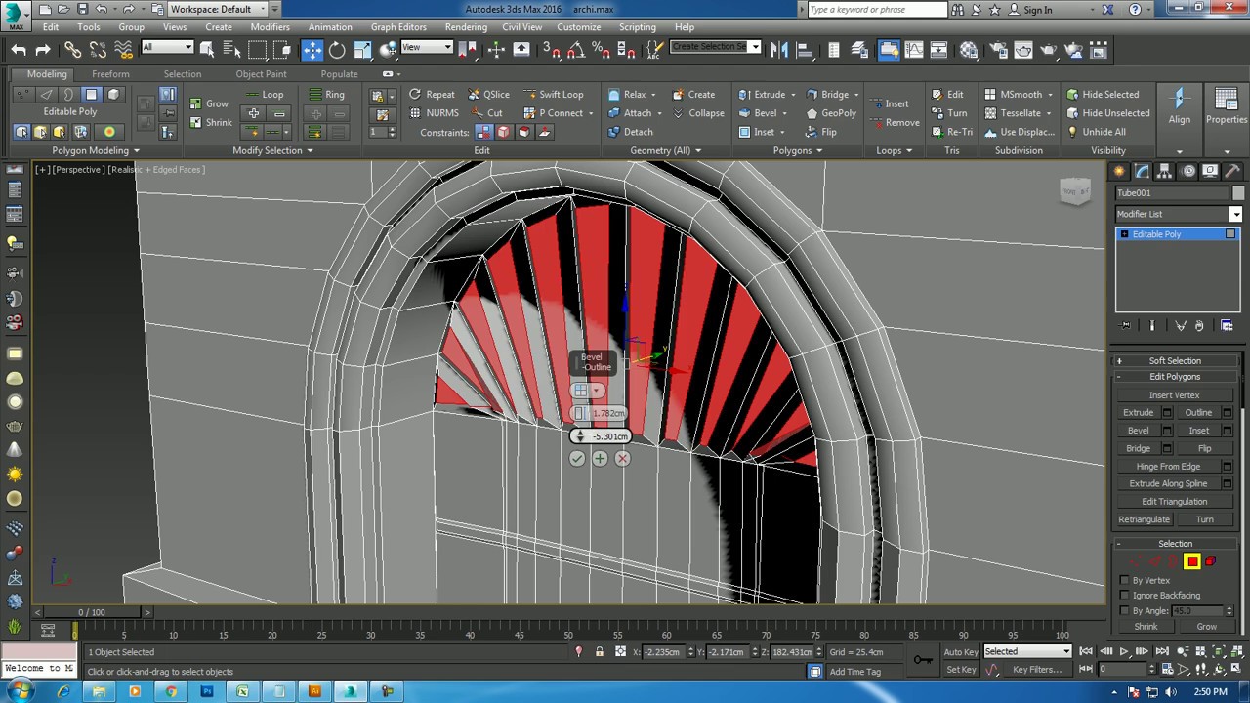The height and width of the screenshot is (703, 1250).
Task: Switch to the Populate ribbon tab
Action: click(339, 74)
